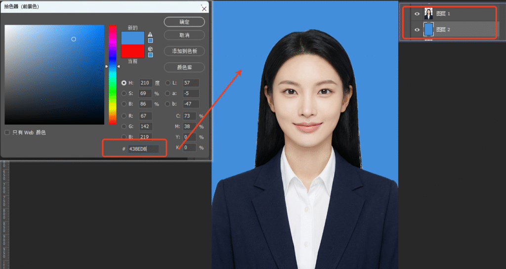The image size is (506, 269).
Task: Select the Lab a radio button
Action: 168,93
